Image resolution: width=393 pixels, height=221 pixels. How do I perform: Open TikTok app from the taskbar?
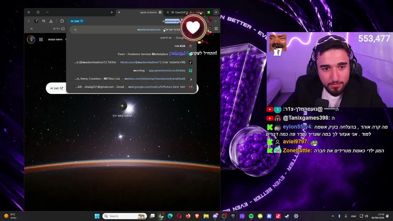coord(278,216)
